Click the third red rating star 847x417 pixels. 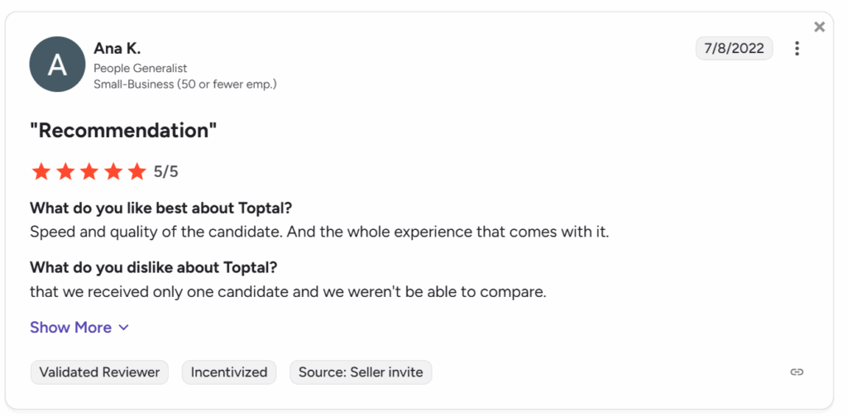[x=89, y=172]
